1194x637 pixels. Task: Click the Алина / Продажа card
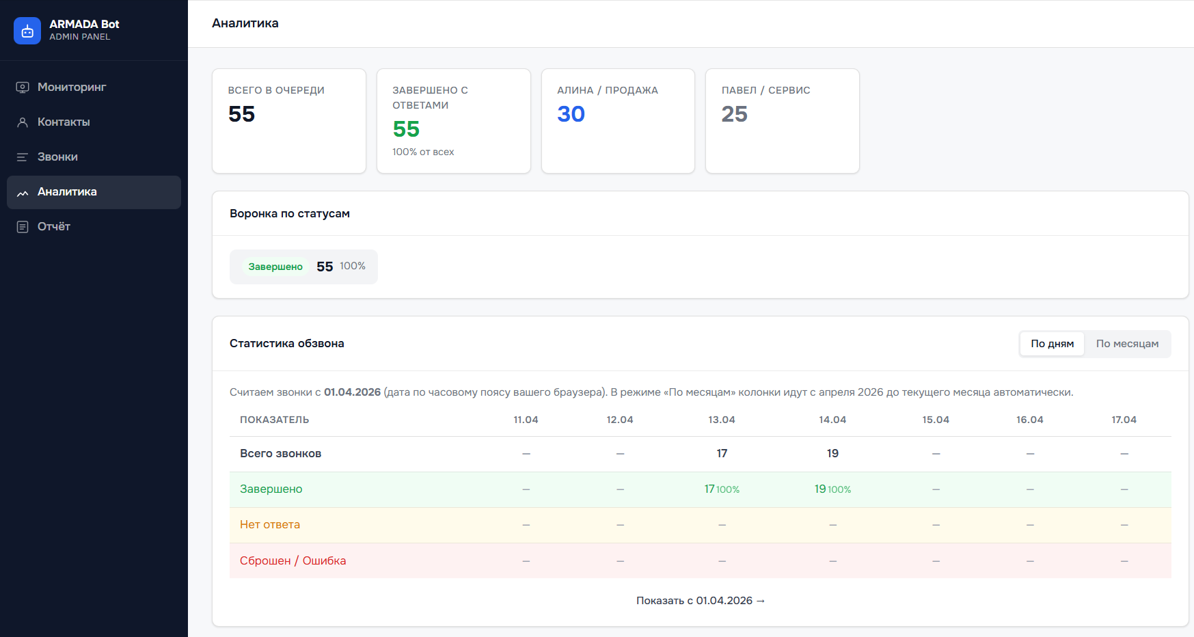[618, 121]
